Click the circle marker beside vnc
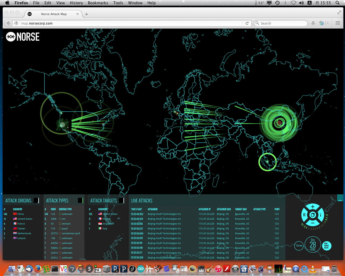Image resolution: width=345 pixels, height=276 pixels. pos(60,219)
